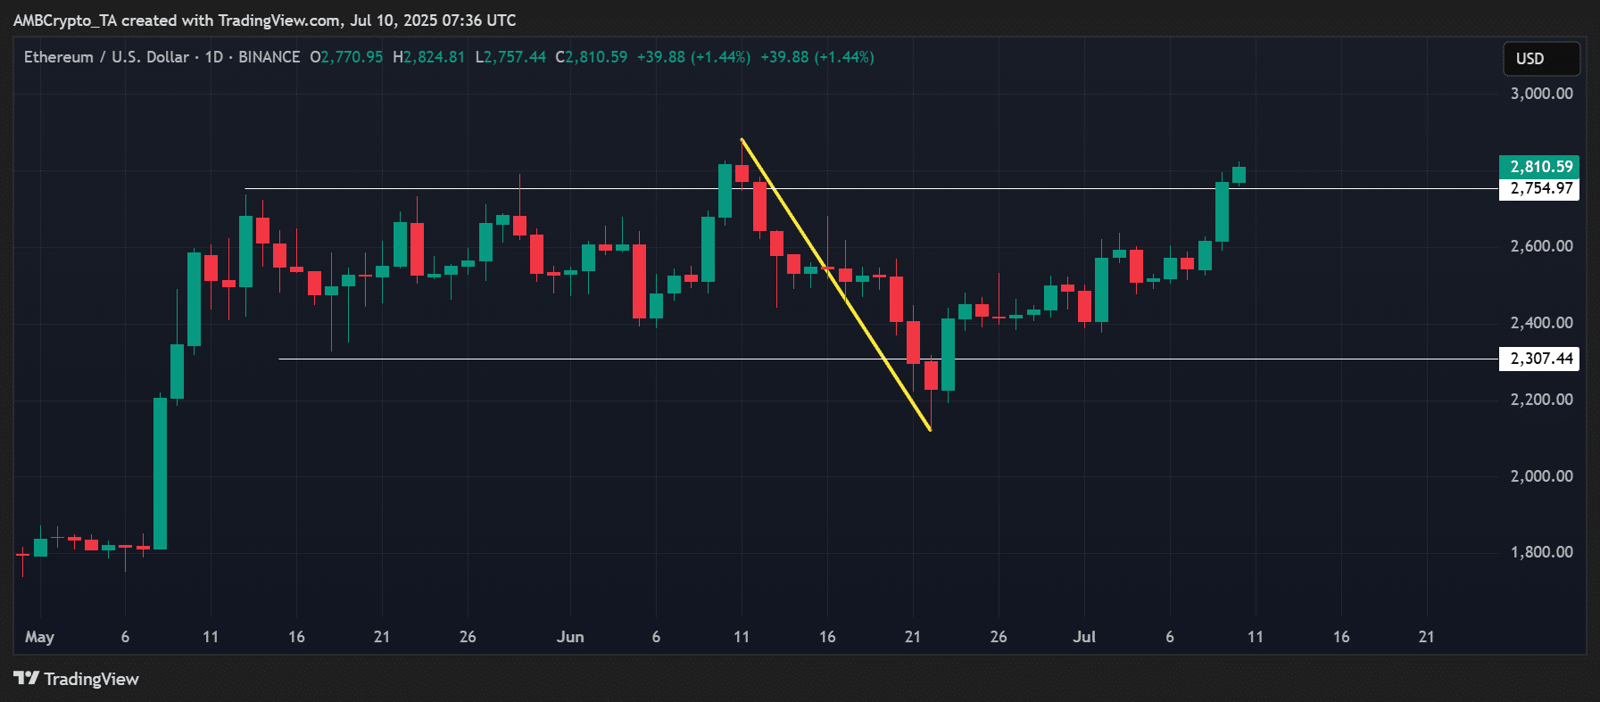Image resolution: width=1600 pixels, height=702 pixels.
Task: Select the 2,754.97 horizontal line price label
Action: (x=1539, y=188)
